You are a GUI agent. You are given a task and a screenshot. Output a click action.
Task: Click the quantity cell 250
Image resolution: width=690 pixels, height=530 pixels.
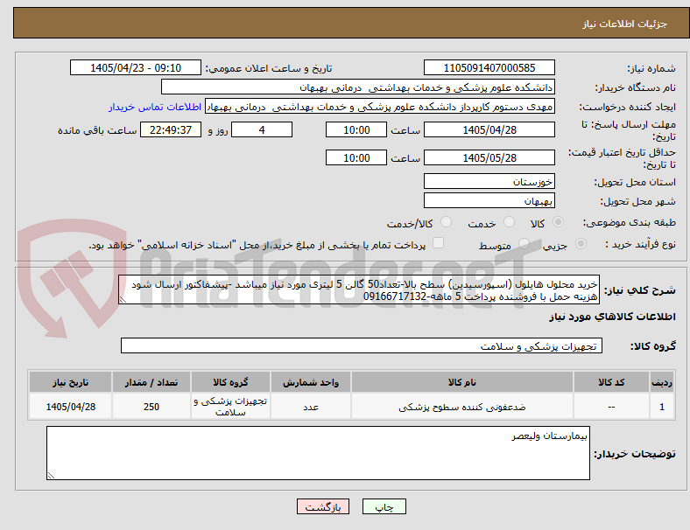(151, 407)
